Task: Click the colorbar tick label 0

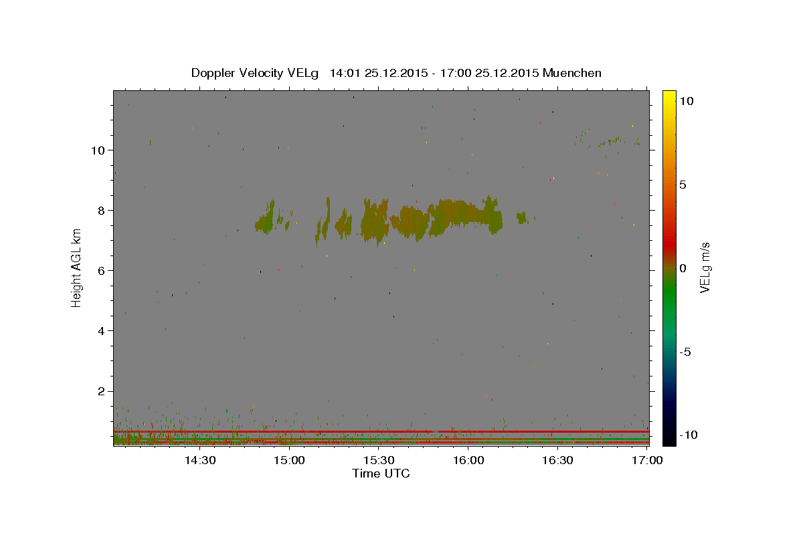Action: (682, 268)
